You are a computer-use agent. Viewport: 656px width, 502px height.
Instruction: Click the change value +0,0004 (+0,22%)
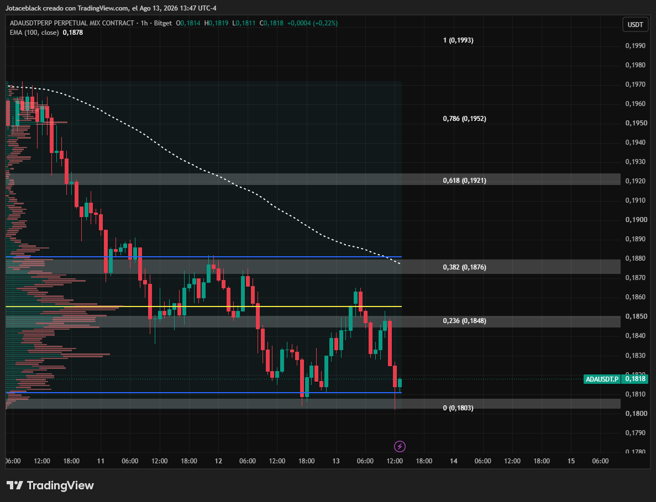pyautogui.click(x=312, y=23)
